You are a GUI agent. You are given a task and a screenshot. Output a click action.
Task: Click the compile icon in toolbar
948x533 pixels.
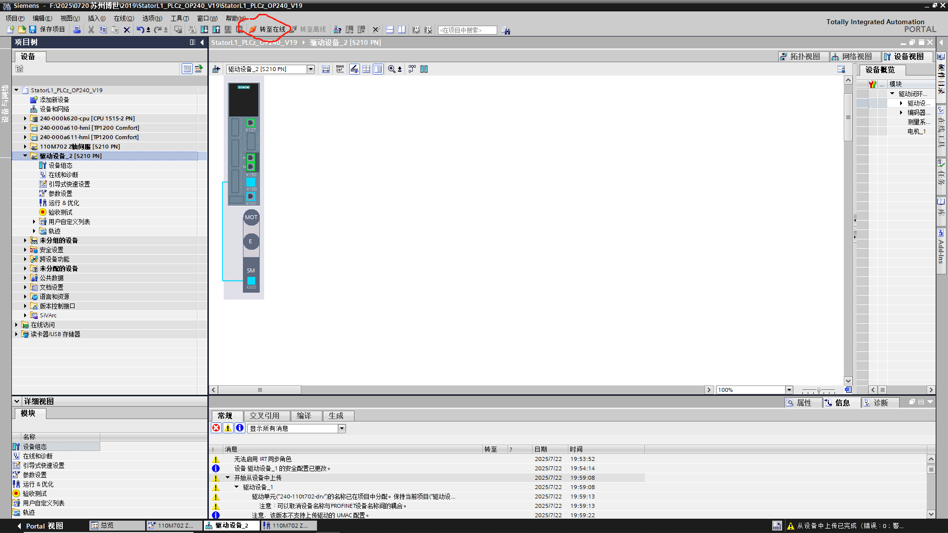click(192, 30)
